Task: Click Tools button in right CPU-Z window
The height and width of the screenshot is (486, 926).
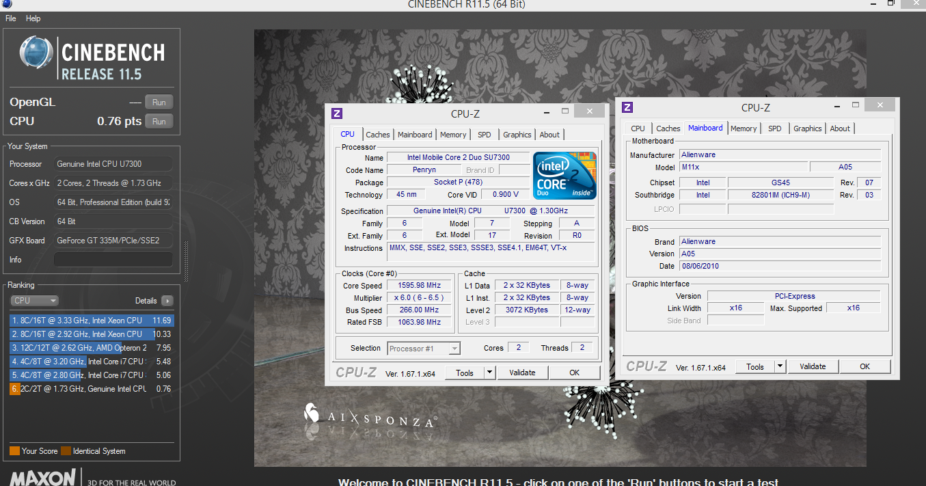Action: tap(755, 366)
